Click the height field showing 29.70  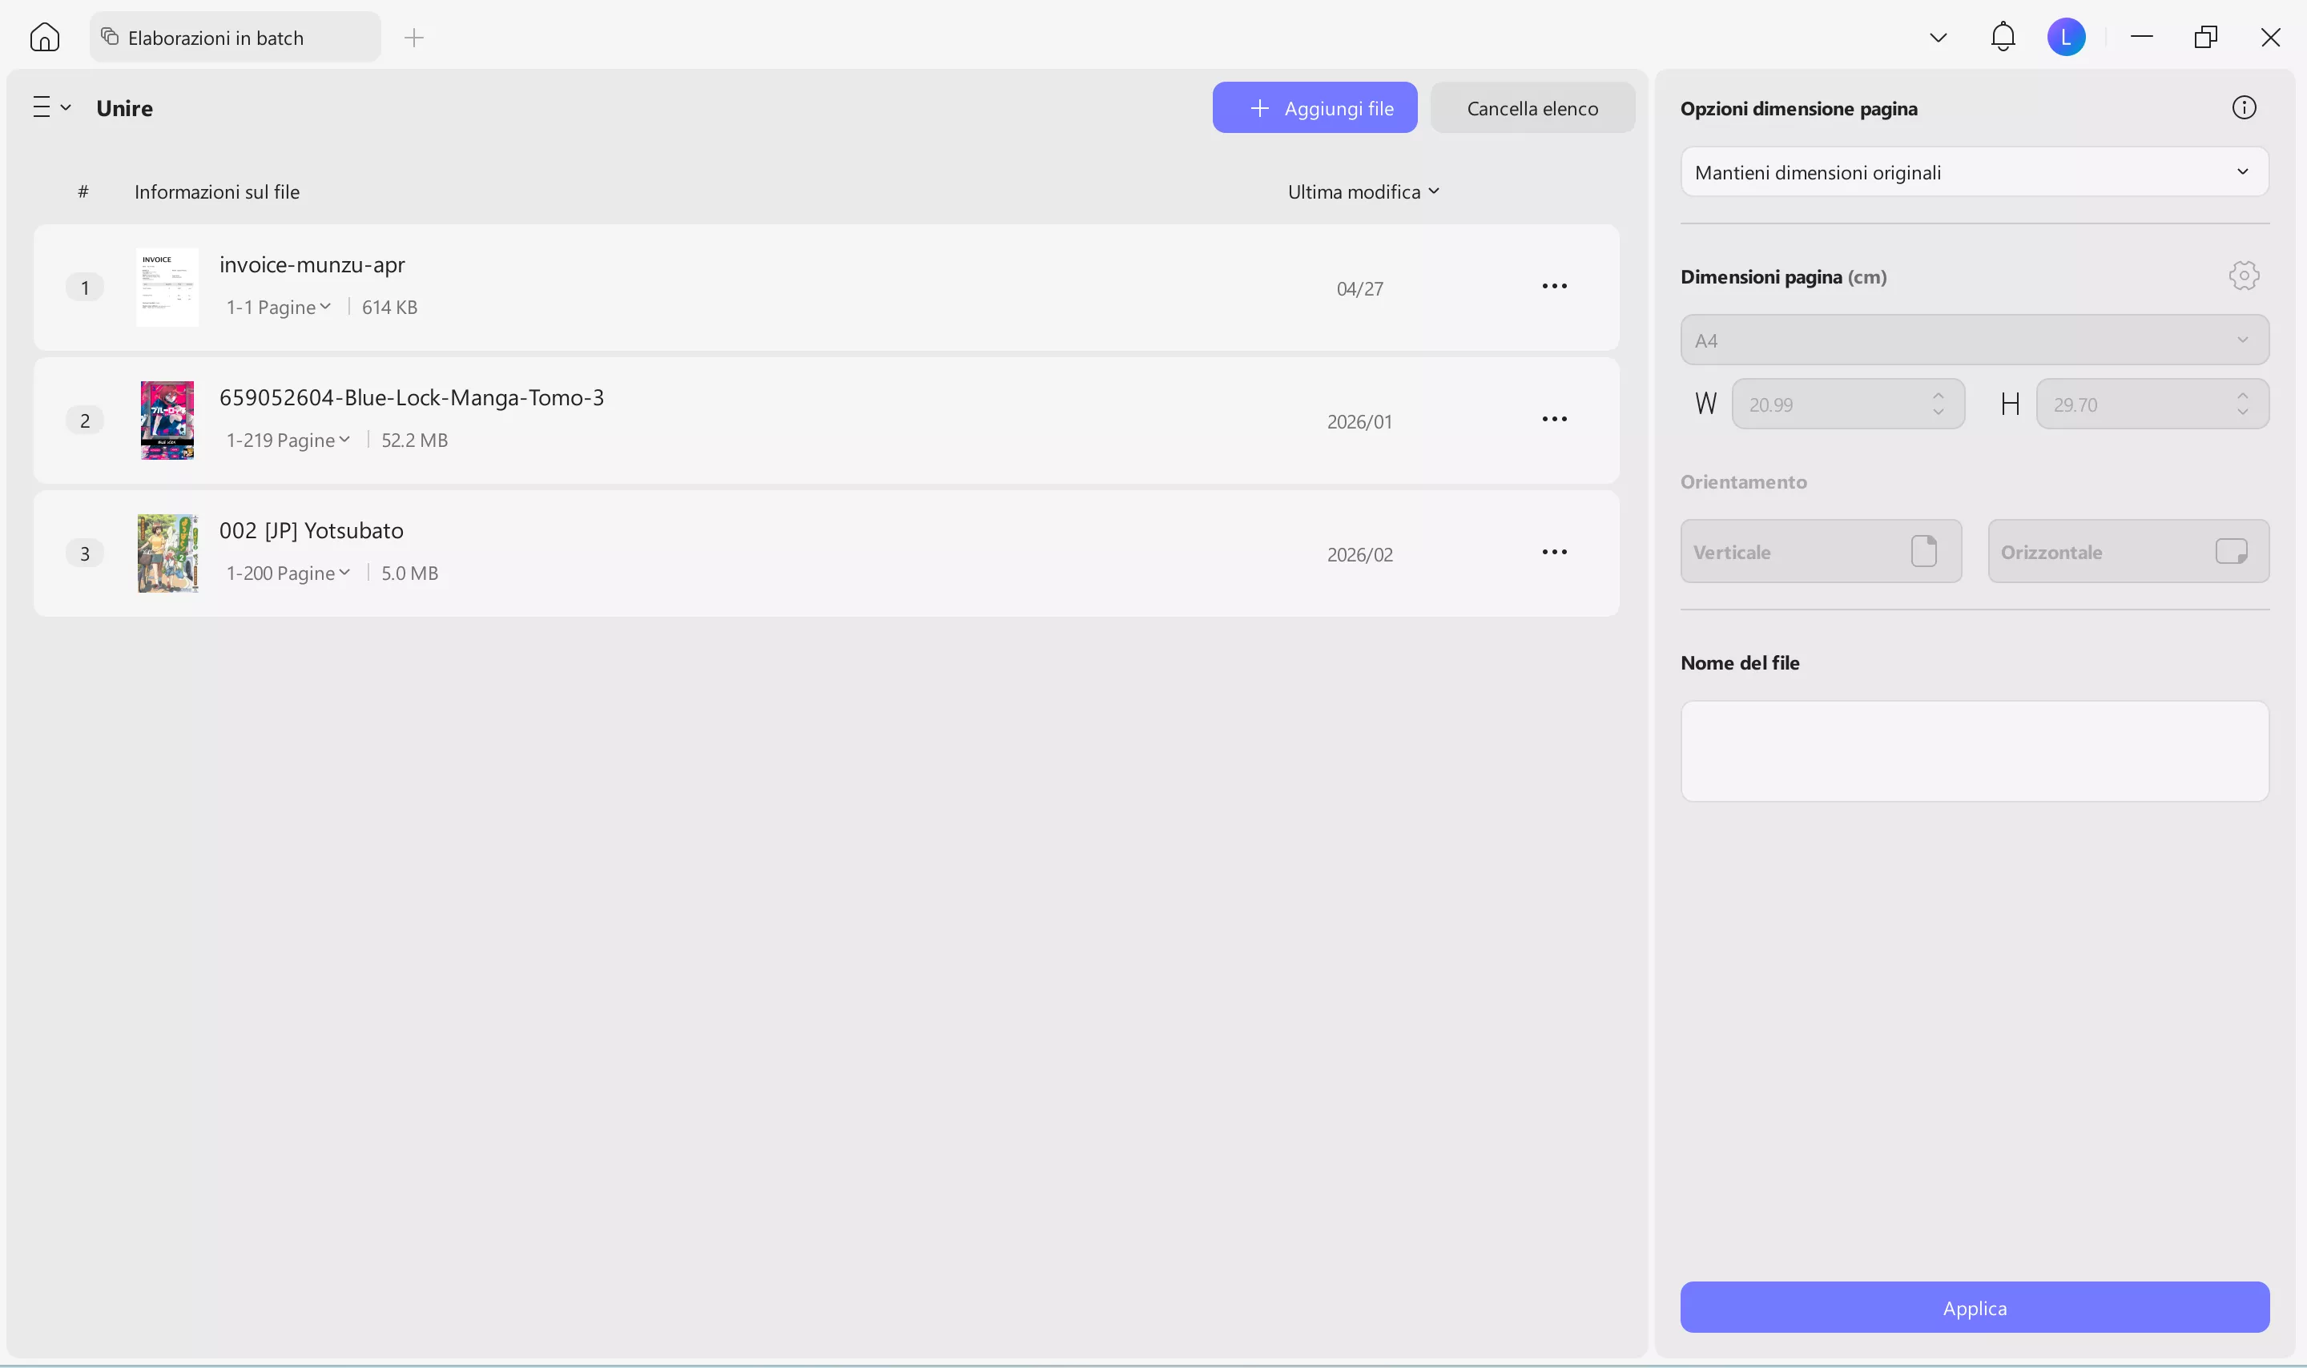[x=2152, y=404]
